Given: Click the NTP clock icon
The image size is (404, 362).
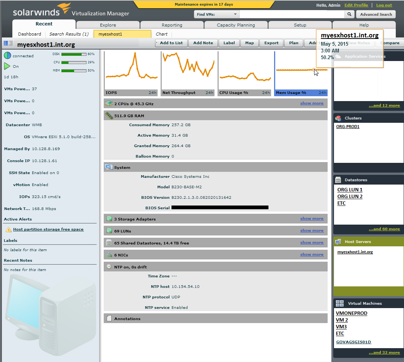Looking at the screenshot, I should point(109,267).
